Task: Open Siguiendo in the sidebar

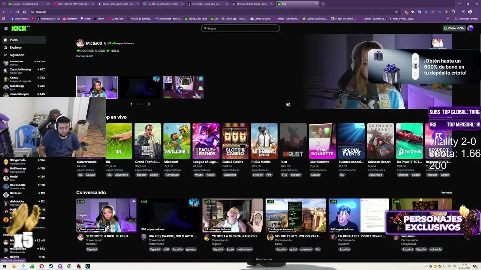Action: 23,55
